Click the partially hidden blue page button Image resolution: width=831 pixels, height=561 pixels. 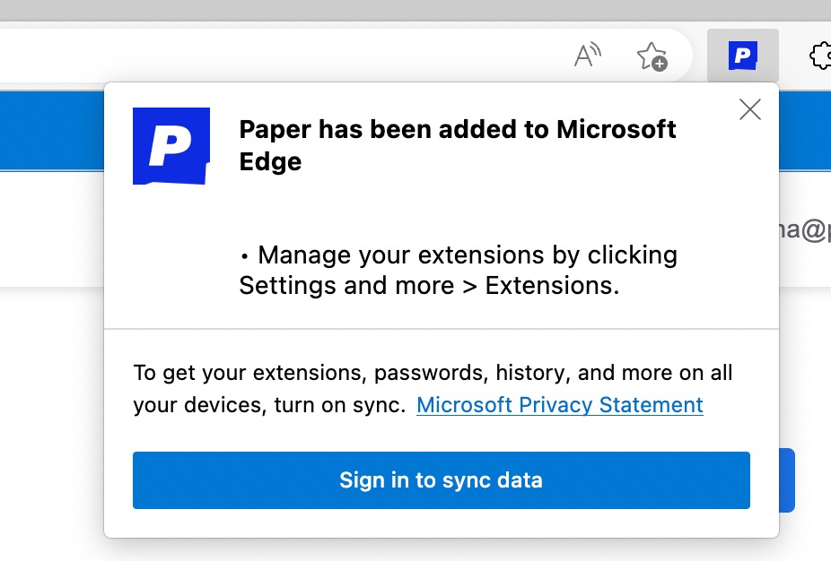point(788,480)
